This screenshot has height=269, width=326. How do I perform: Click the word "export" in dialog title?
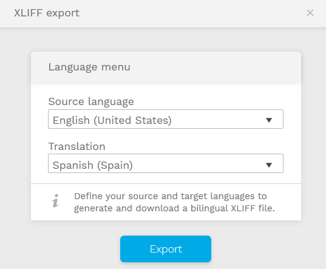coord(63,13)
